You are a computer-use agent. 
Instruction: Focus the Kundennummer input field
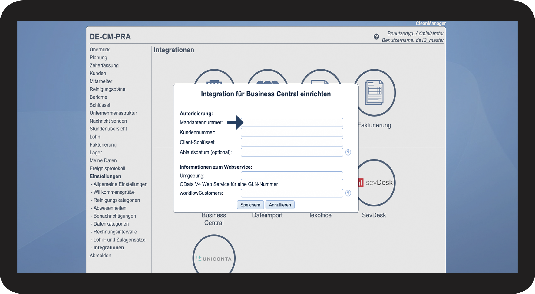(292, 132)
